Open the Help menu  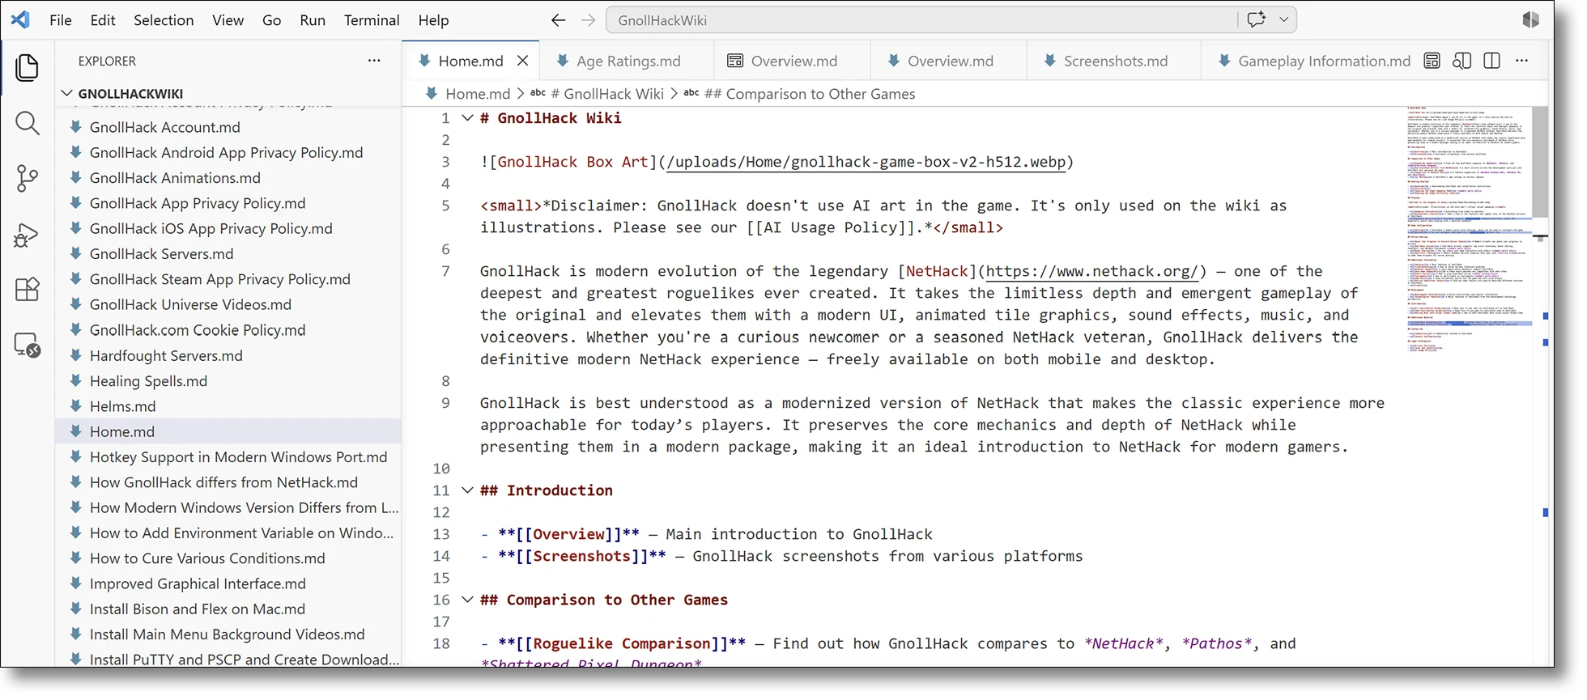point(433,20)
